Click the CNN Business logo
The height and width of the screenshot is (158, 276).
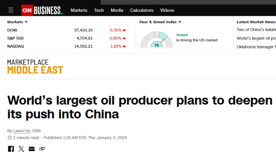pos(42,10)
